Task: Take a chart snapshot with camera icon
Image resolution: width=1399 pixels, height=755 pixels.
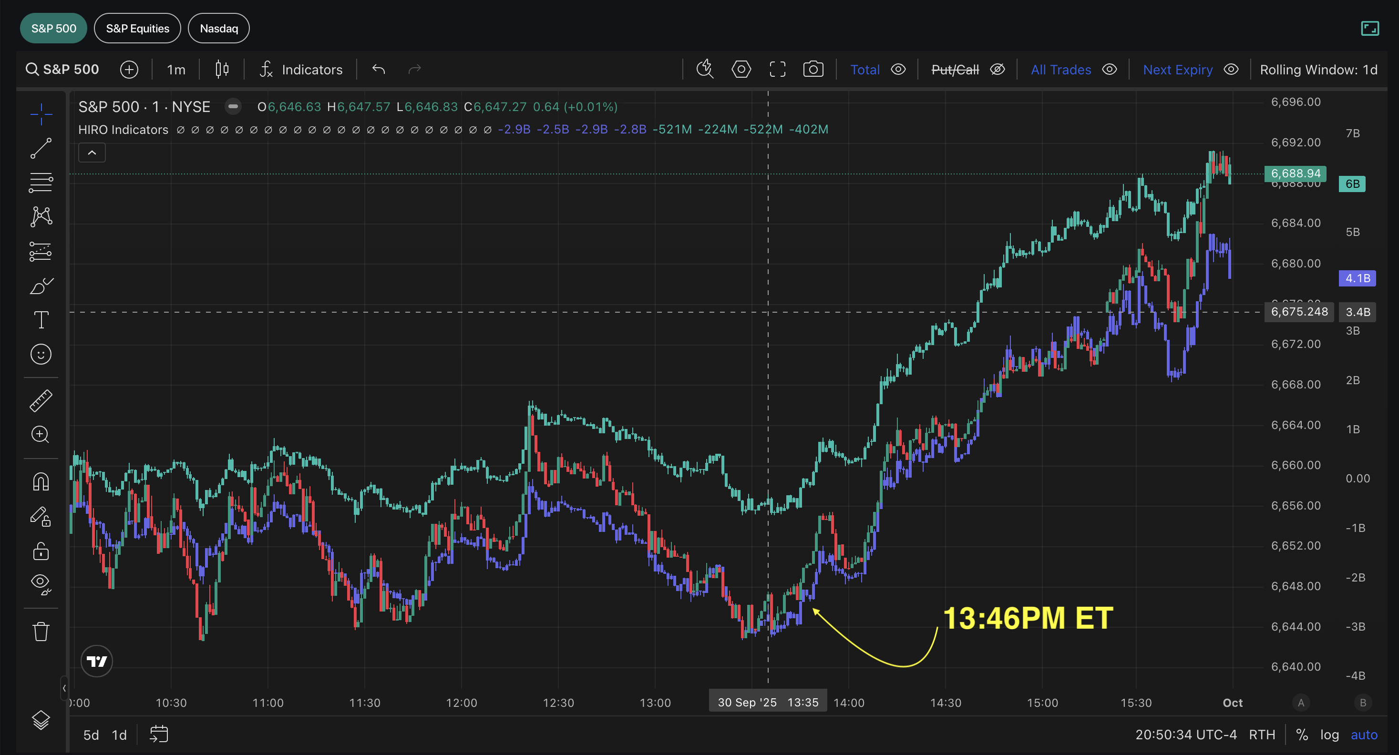Action: (x=813, y=70)
